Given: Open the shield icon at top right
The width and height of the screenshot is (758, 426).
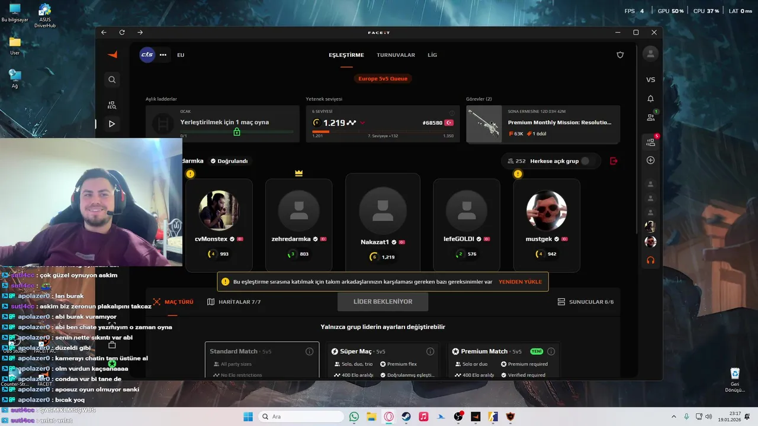Looking at the screenshot, I should point(620,54).
